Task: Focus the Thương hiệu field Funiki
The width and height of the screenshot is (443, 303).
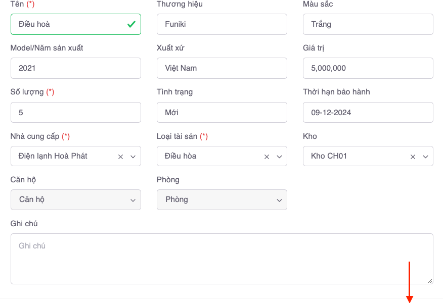Action: tap(221, 24)
